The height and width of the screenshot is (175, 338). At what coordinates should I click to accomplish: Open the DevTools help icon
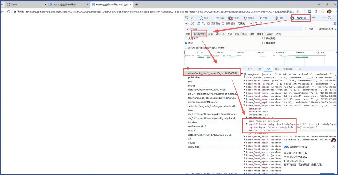[x=329, y=18]
